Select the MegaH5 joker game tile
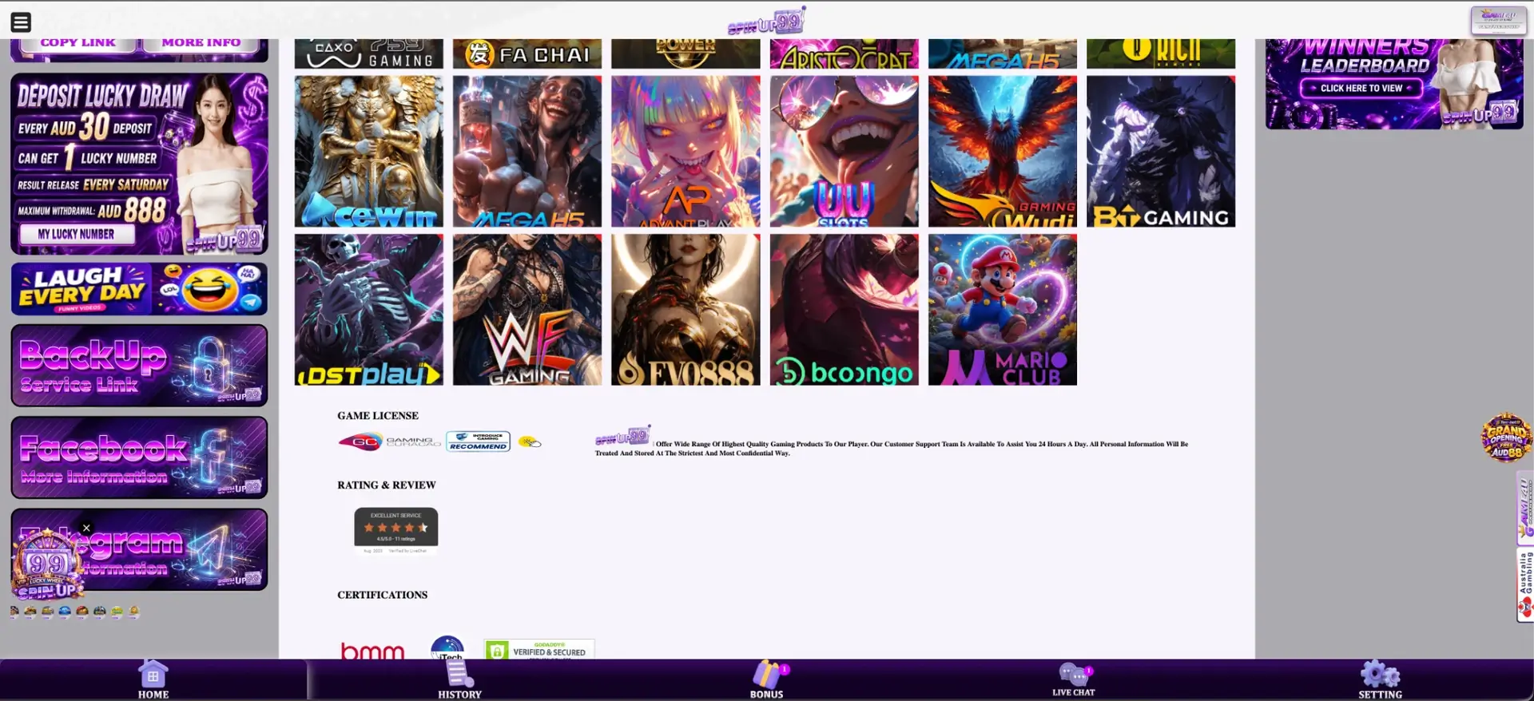This screenshot has height=701, width=1534. coord(527,152)
